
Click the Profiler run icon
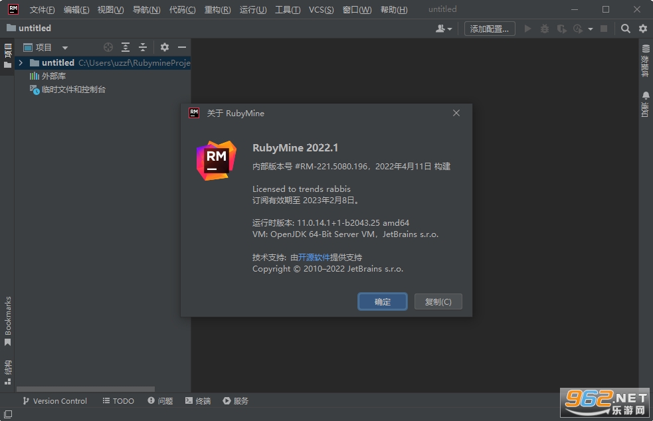(x=578, y=29)
